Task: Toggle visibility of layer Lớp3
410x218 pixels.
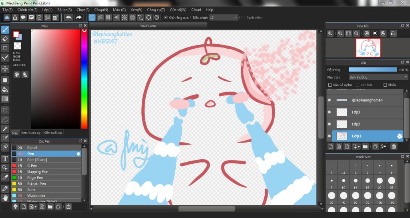Action: point(329,112)
